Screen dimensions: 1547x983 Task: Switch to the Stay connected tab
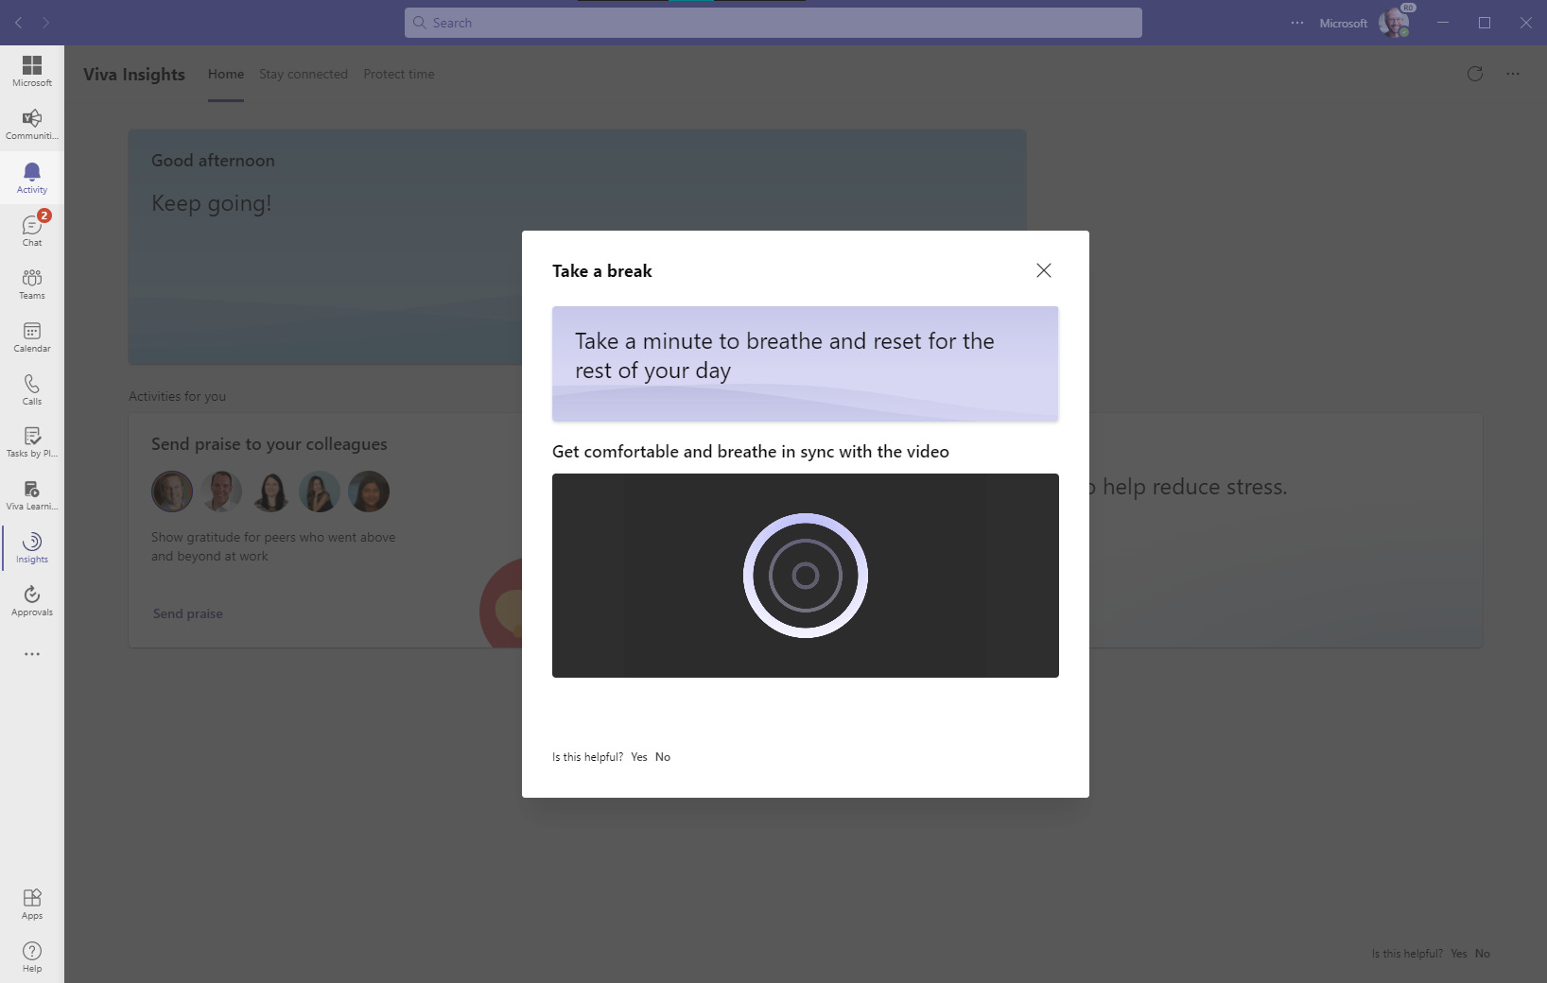[x=304, y=74]
